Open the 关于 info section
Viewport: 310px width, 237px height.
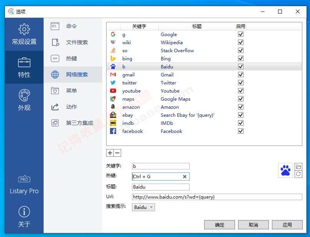[24, 217]
